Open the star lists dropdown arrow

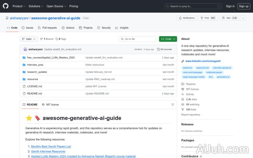click(x=243, y=18)
